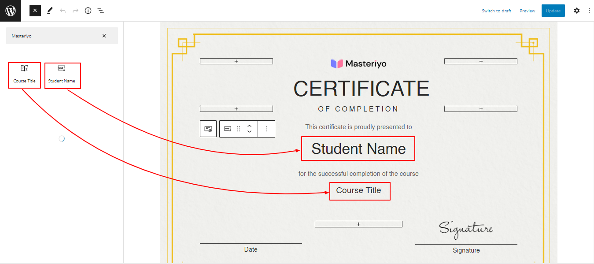
Task: Add block in top-left placeholder
Action: (x=236, y=61)
